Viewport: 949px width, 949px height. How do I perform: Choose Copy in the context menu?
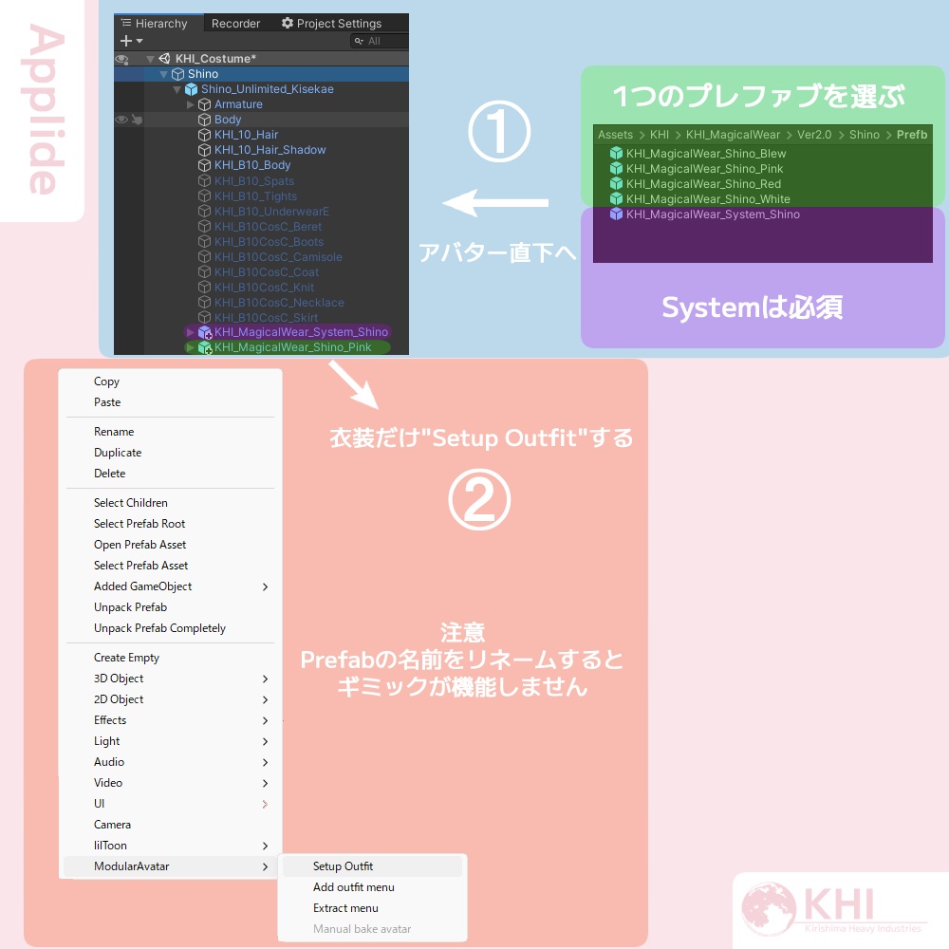coord(170,381)
